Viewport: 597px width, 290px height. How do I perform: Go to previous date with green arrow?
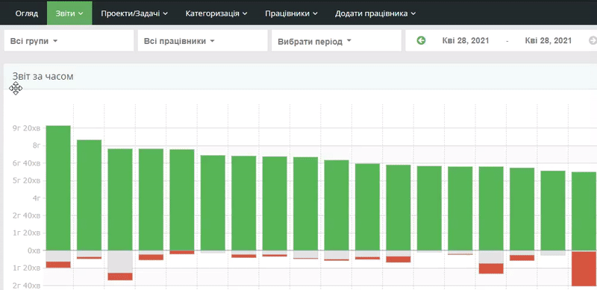pos(421,40)
